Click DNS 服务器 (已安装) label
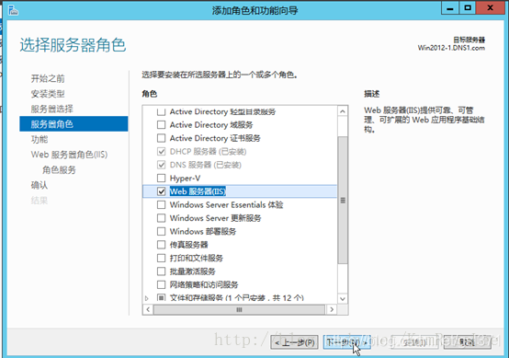This screenshot has height=358, width=509. pyautogui.click(x=206, y=165)
